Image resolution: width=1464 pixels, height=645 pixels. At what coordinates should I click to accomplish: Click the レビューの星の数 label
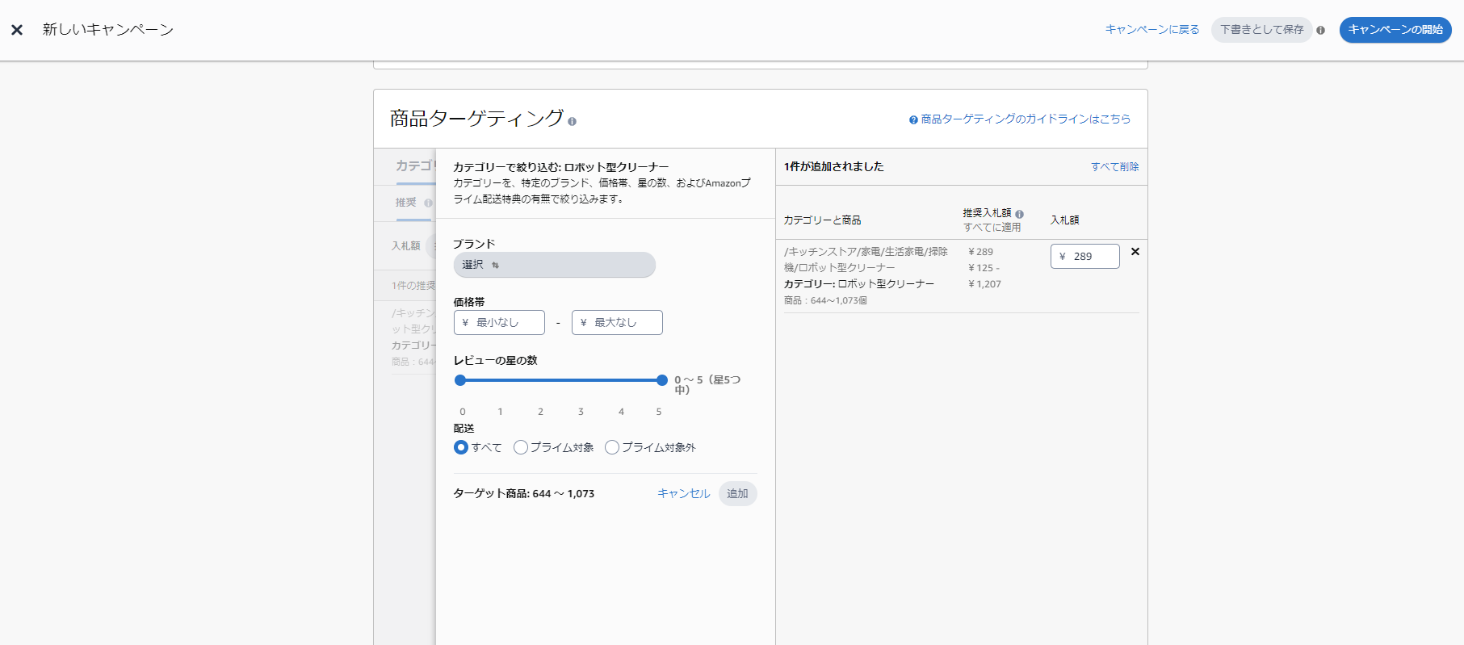click(x=496, y=360)
